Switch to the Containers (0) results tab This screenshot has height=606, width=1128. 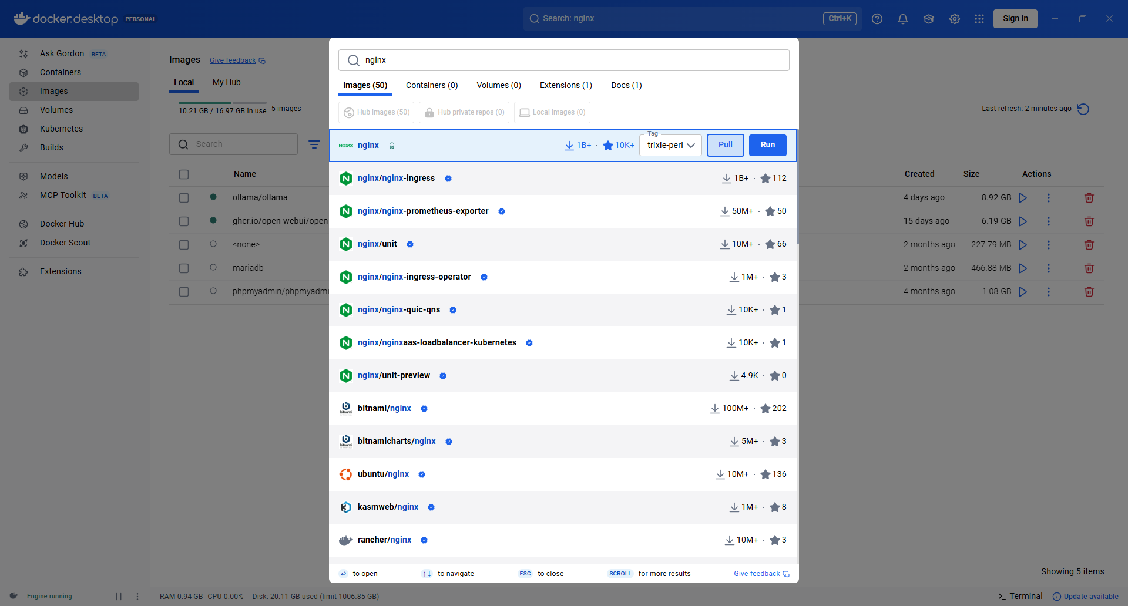(432, 85)
